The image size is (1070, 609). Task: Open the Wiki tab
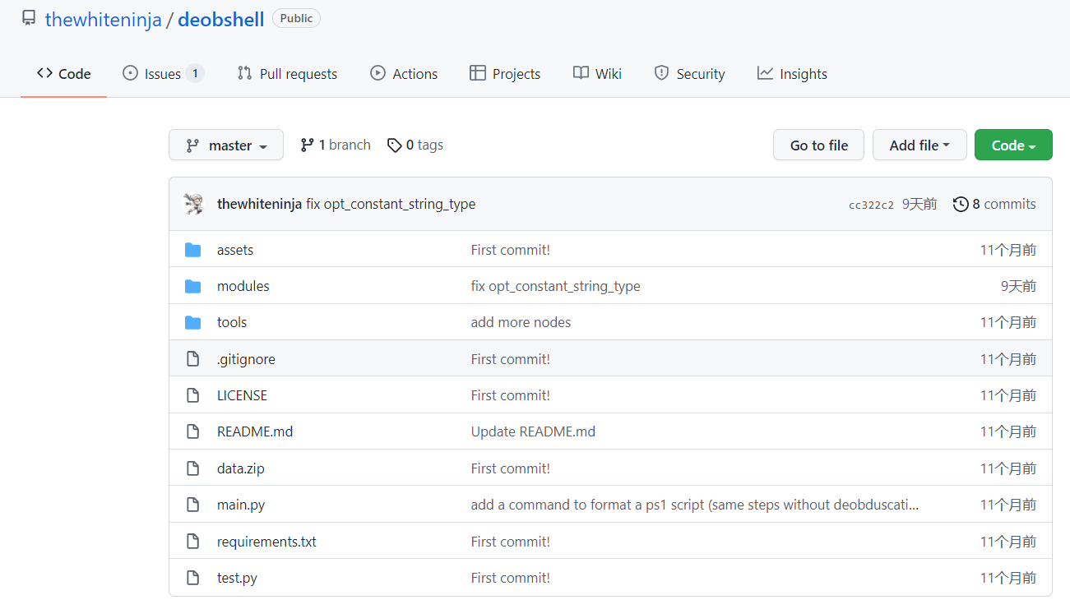597,74
